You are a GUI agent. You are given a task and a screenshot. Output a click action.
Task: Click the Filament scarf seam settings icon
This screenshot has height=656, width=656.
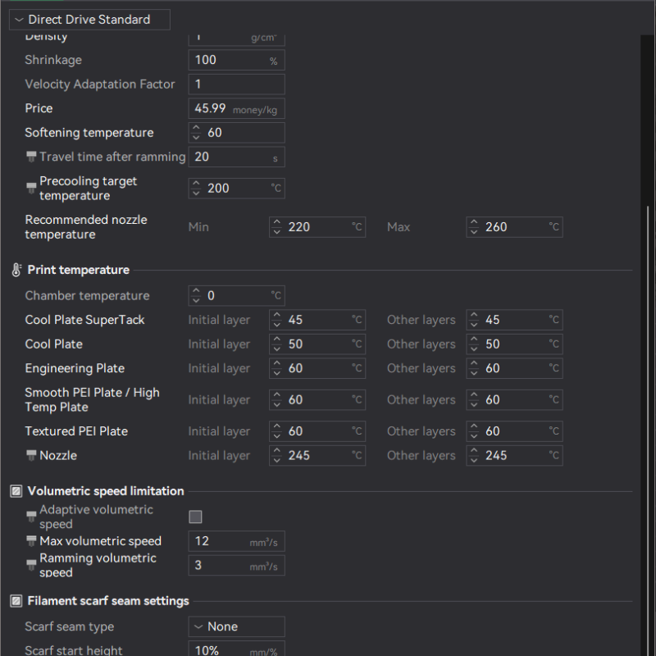16,601
